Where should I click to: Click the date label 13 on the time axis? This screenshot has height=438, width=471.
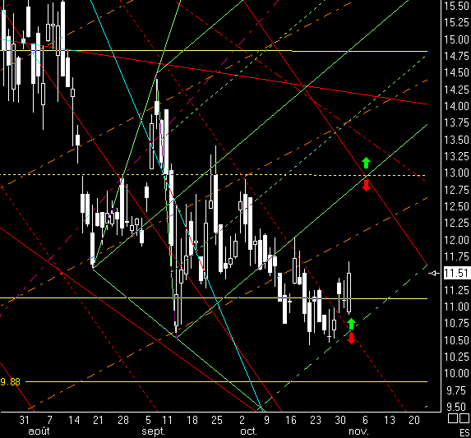click(x=390, y=420)
